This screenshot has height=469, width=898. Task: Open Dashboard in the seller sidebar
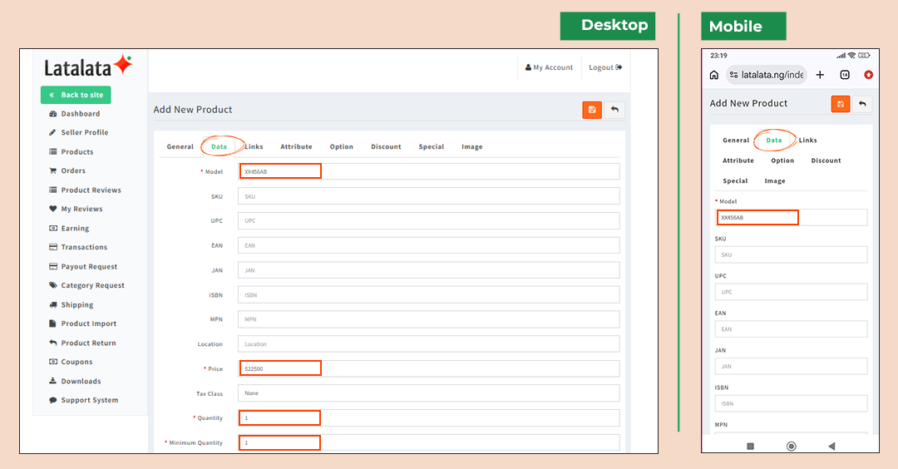click(75, 113)
